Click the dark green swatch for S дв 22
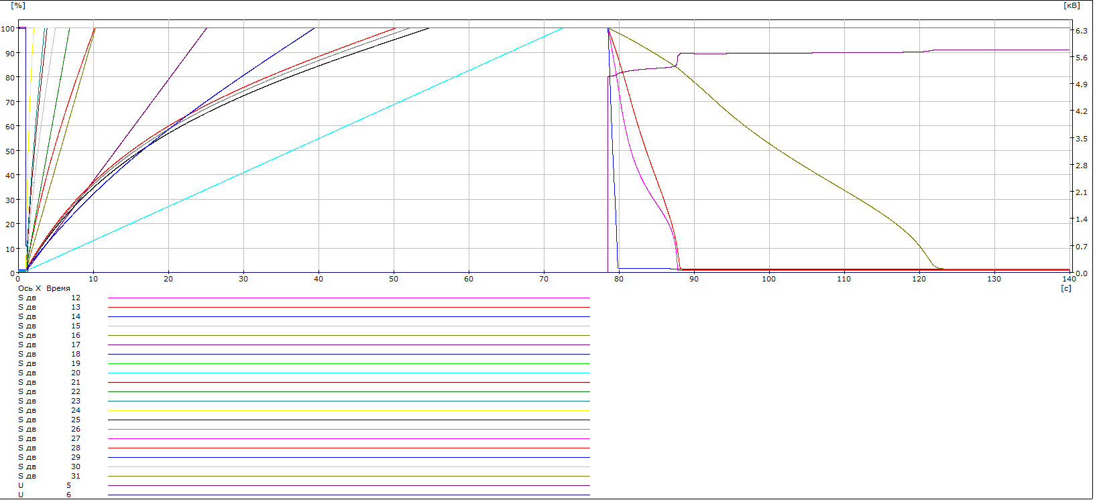Viewport: 1095px width, 500px height. pyautogui.click(x=349, y=392)
